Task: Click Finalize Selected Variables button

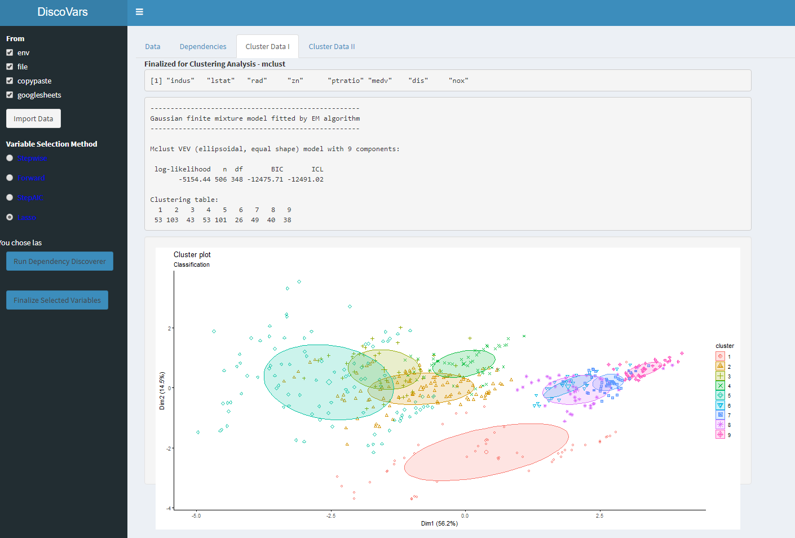Action: point(57,300)
